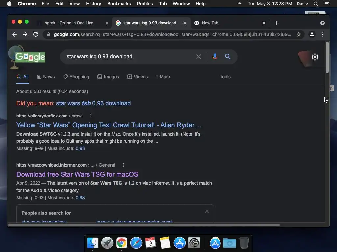Open the Yellow Star Wars Opening Text Crawl Tutorial result

(109, 125)
